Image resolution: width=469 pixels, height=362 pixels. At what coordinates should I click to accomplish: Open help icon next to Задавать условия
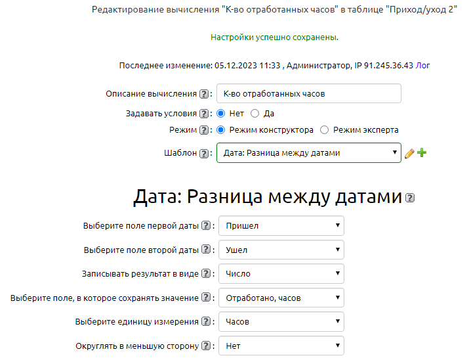pos(204,114)
